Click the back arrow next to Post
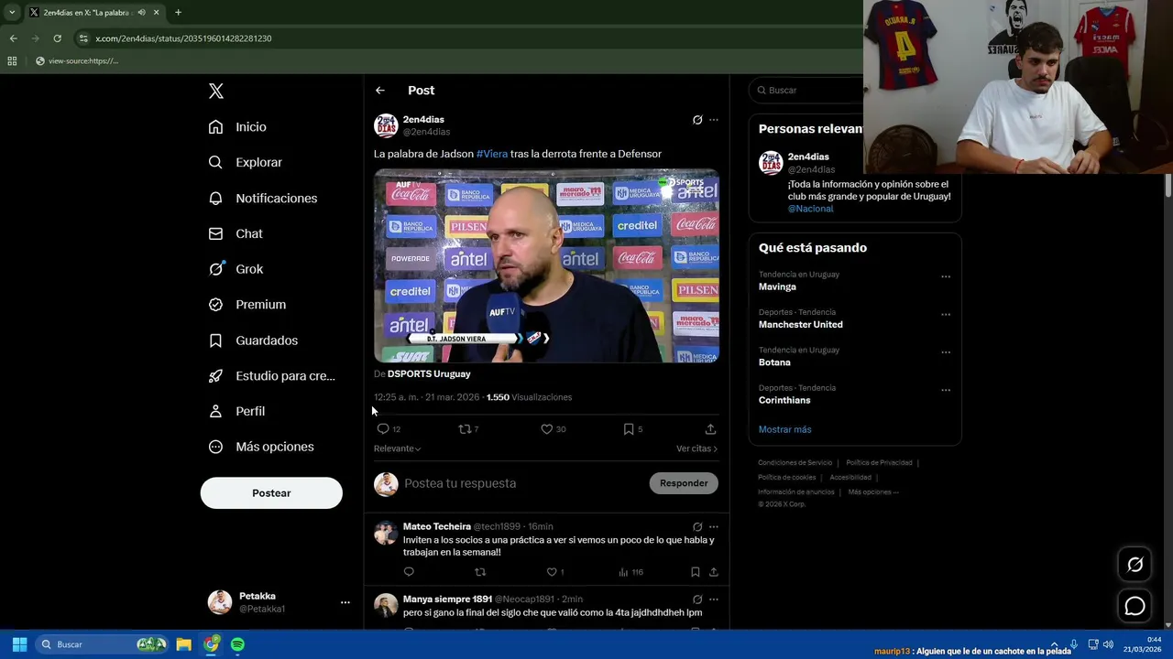 (x=380, y=91)
